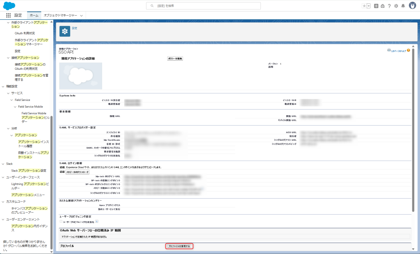Click the orange help icon on page
Image resolution: width=420 pixels, height=254 pixels.
click(x=408, y=50)
